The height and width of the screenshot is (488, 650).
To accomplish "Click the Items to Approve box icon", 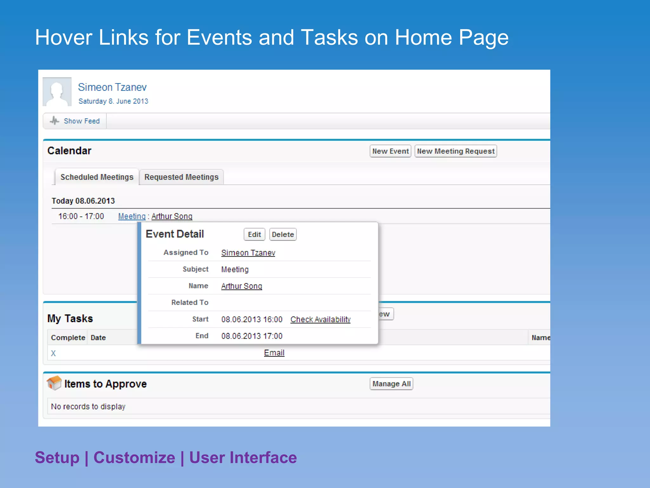I will coord(54,383).
